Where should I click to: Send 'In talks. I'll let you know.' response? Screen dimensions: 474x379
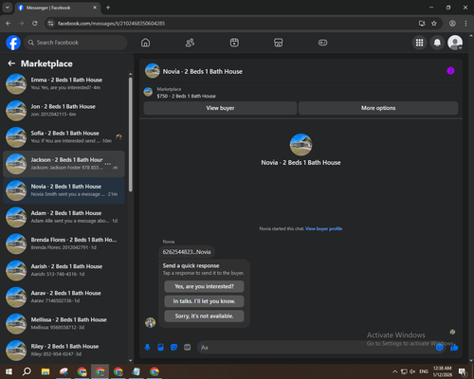204,301
